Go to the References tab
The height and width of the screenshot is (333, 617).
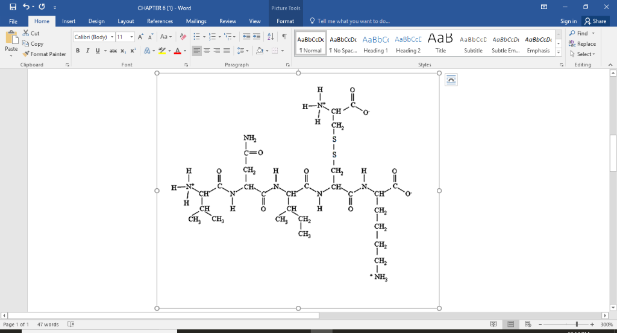pos(160,21)
